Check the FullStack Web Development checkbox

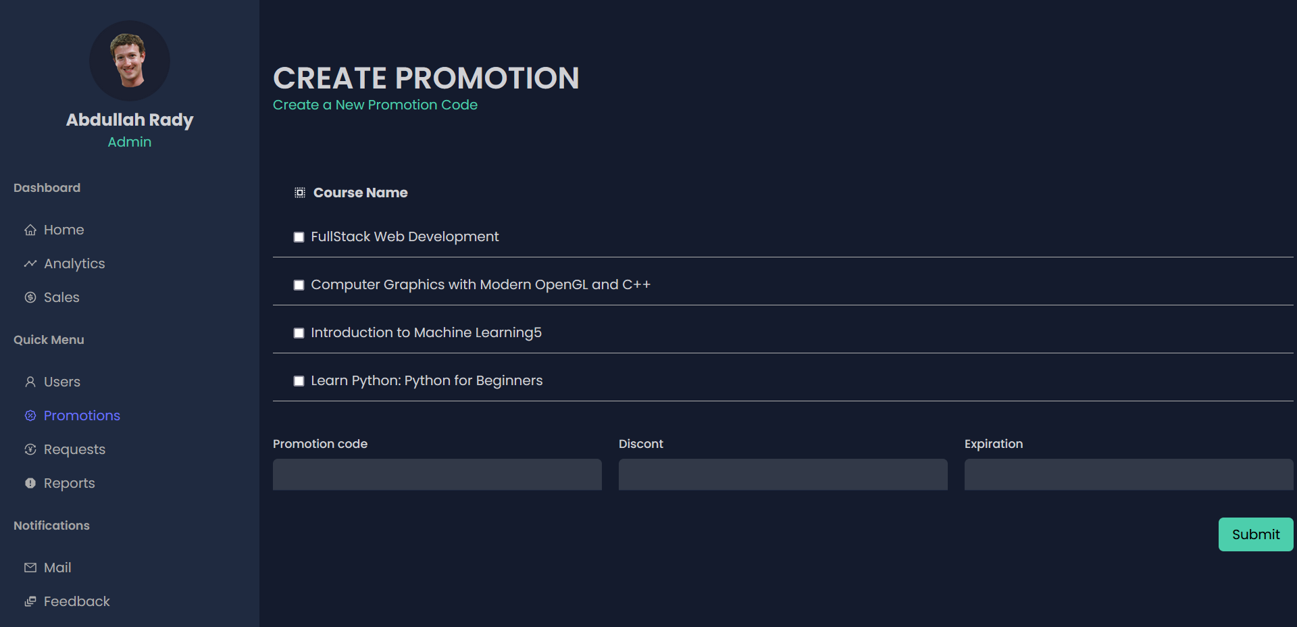tap(299, 237)
